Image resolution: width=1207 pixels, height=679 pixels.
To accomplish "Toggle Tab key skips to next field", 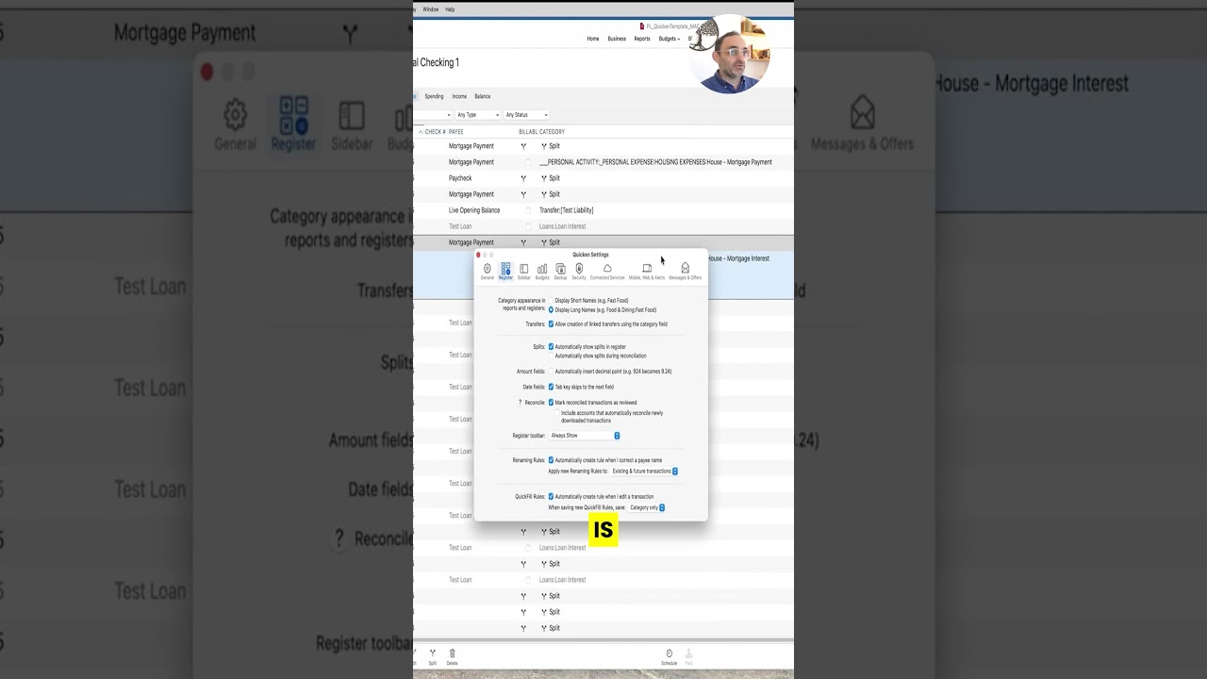I will tap(551, 387).
